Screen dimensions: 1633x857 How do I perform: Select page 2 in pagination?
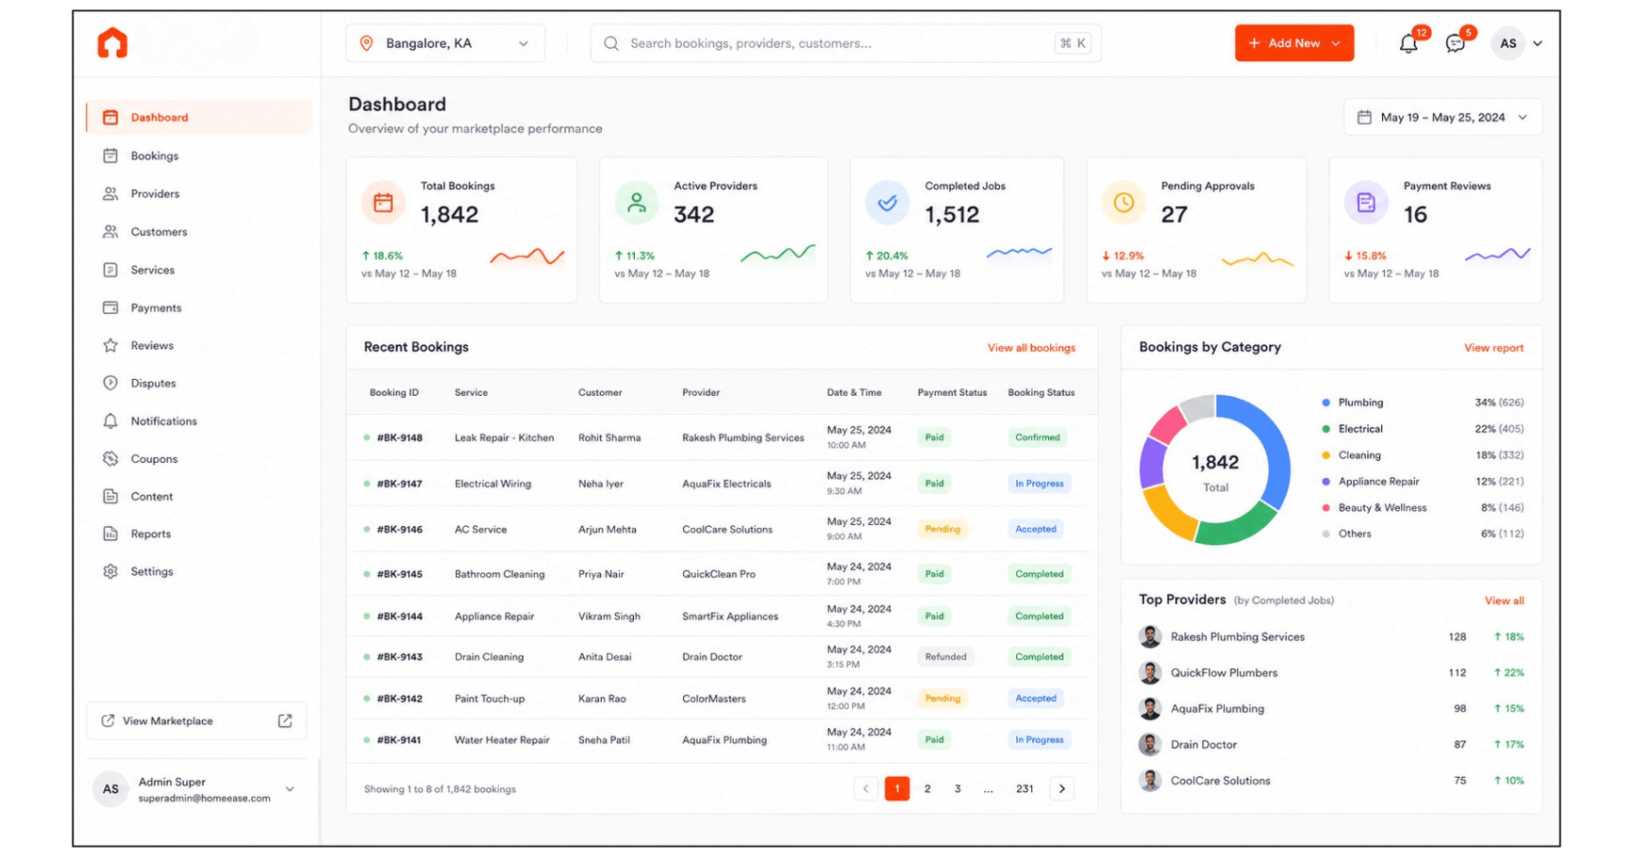coord(927,789)
